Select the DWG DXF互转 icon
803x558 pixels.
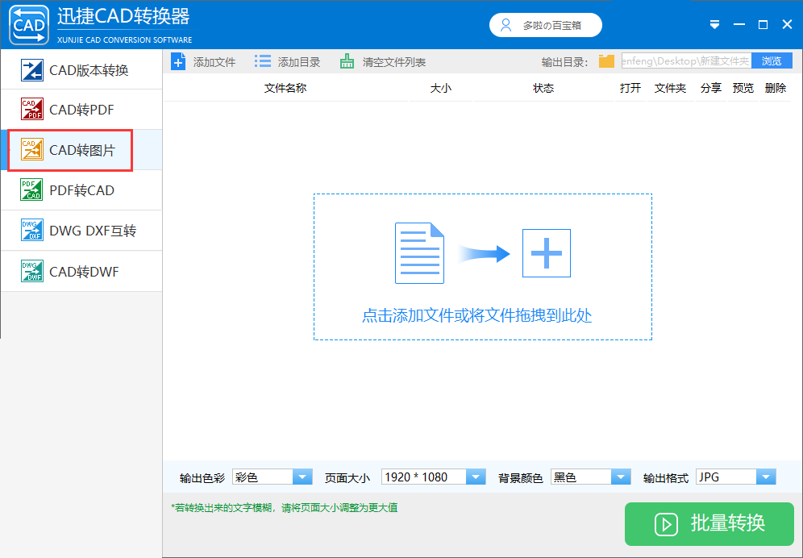pyautogui.click(x=31, y=230)
